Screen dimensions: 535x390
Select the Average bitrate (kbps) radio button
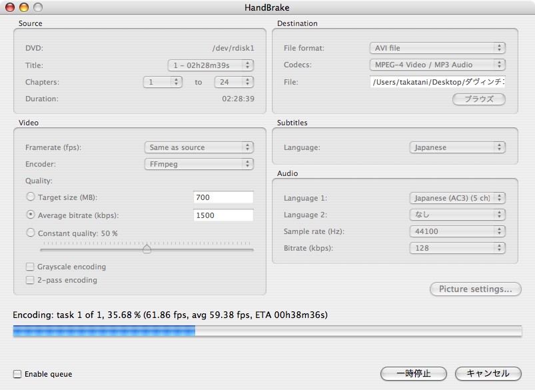[x=31, y=215]
